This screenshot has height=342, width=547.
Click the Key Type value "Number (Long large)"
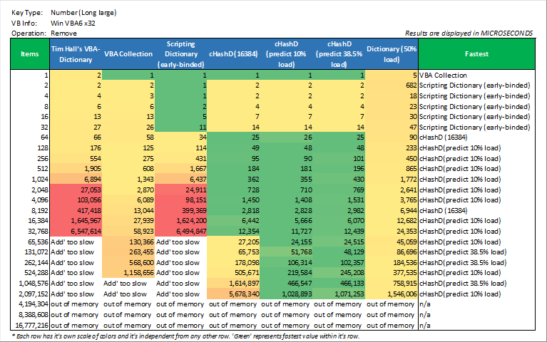[x=83, y=13]
